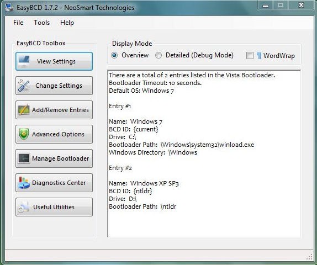Open the Help menu
317x265 pixels.
point(67,23)
